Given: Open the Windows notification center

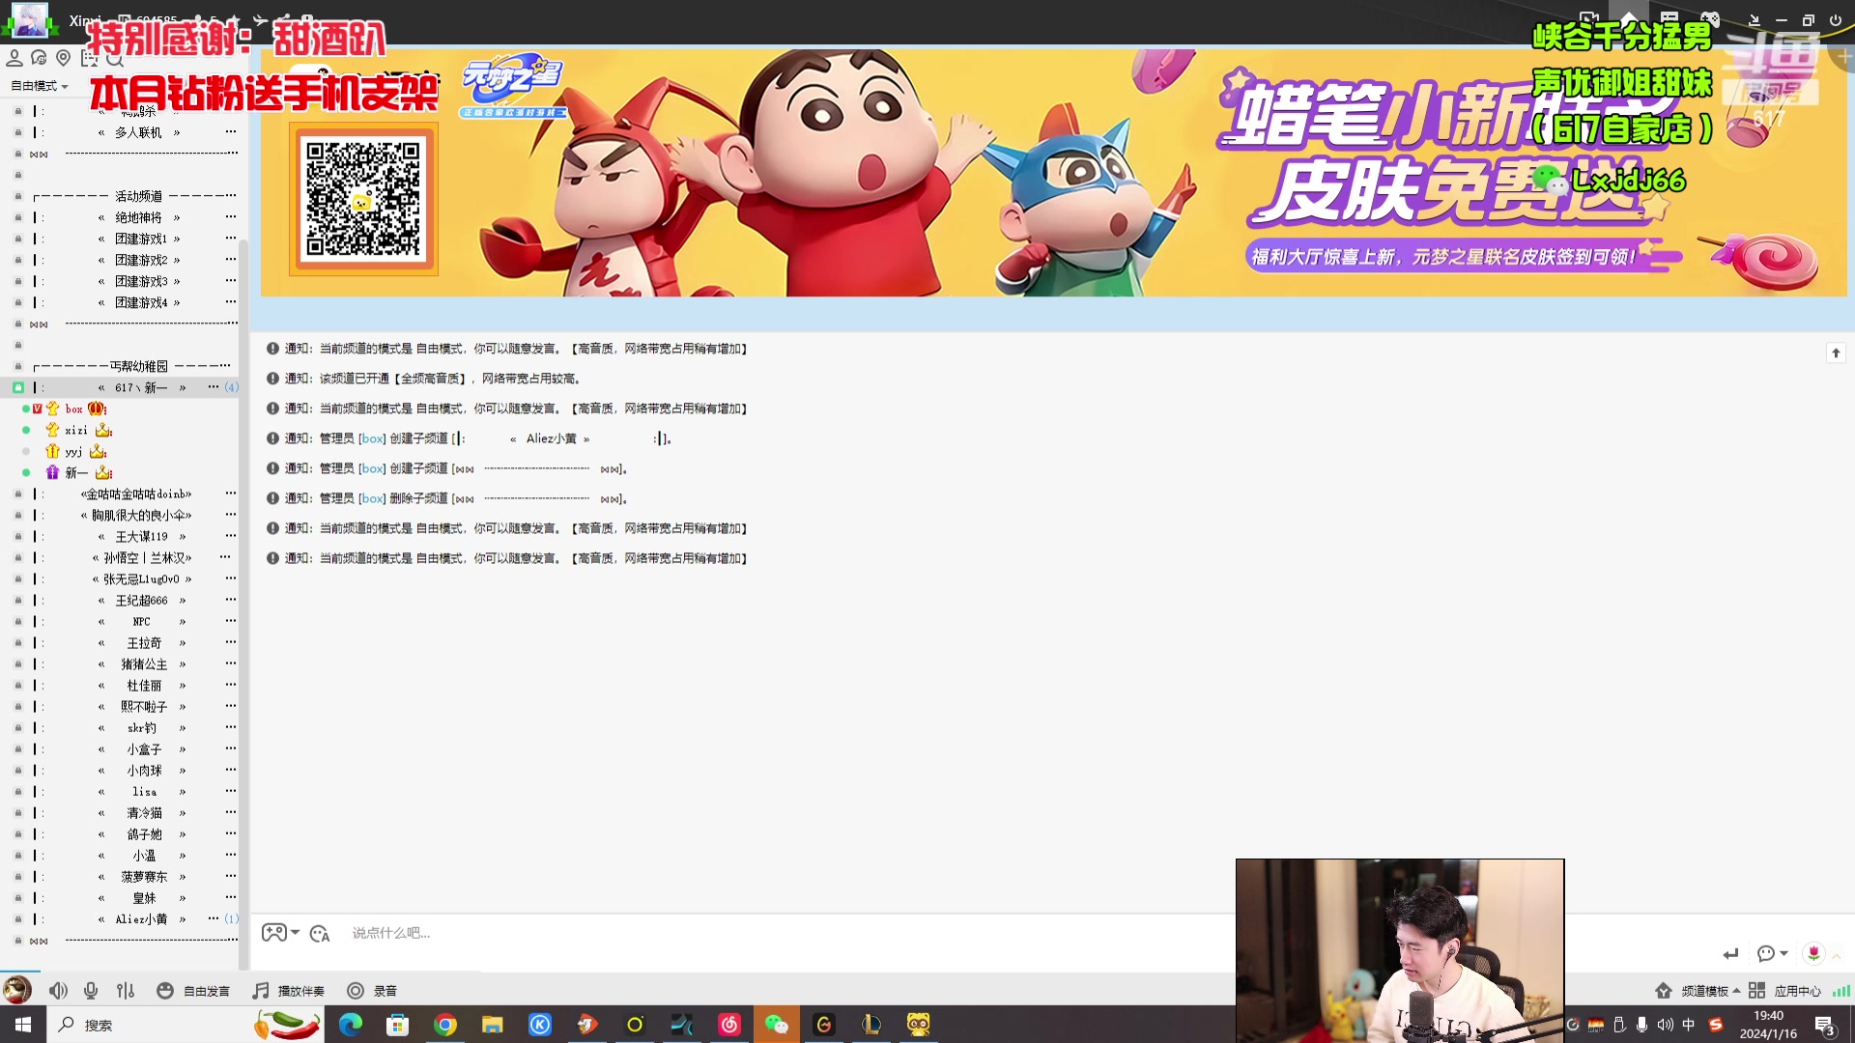Looking at the screenshot, I should coord(1825,1026).
